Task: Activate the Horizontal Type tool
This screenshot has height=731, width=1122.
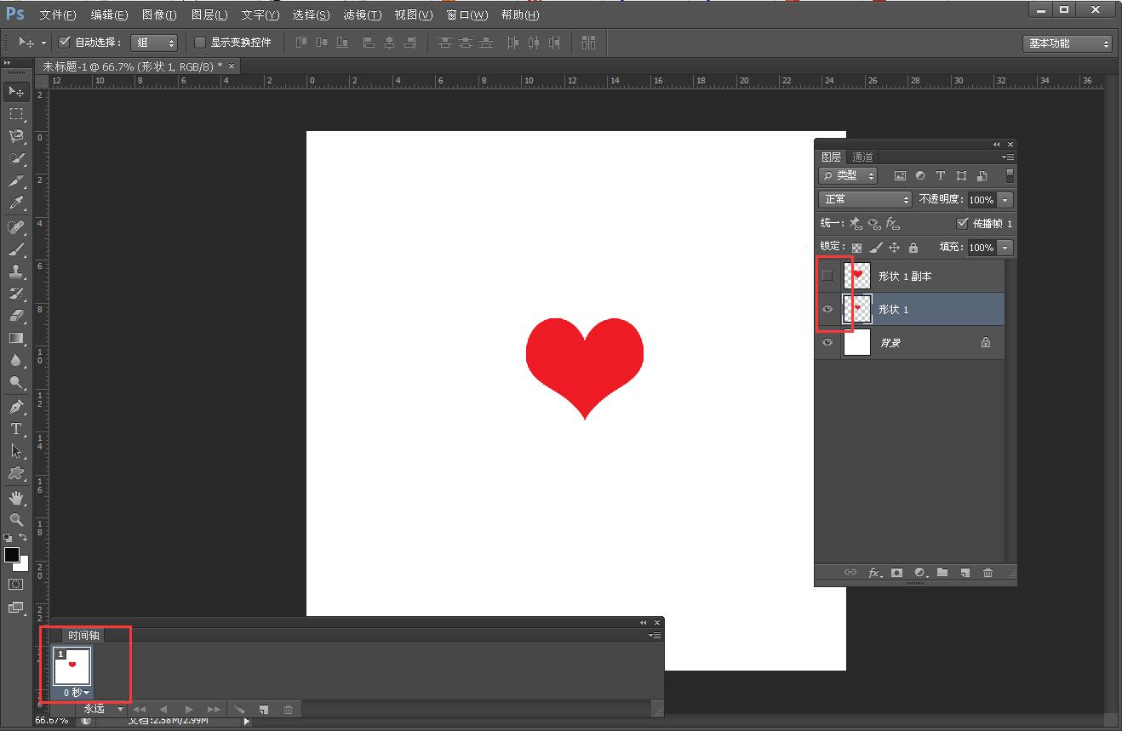Action: click(16, 430)
